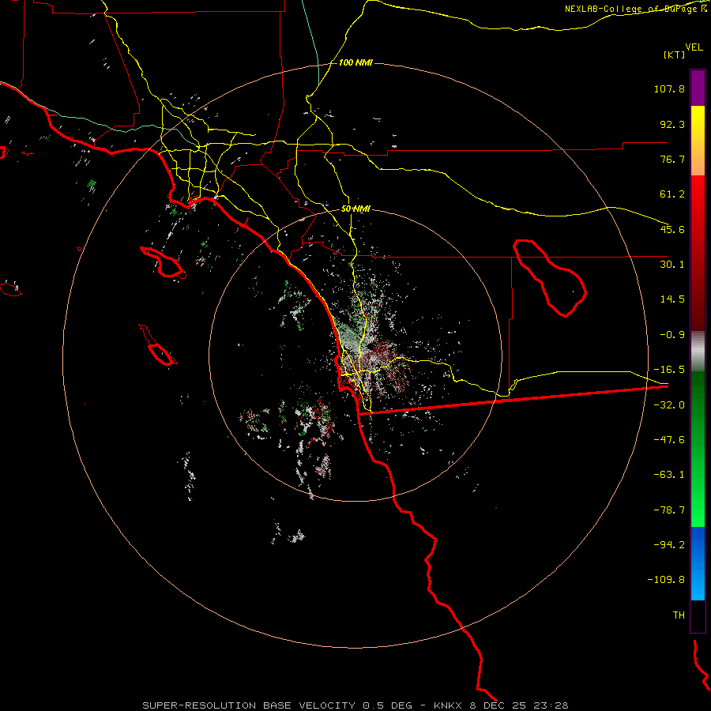Click the 107.8 velocity scale value

[669, 88]
